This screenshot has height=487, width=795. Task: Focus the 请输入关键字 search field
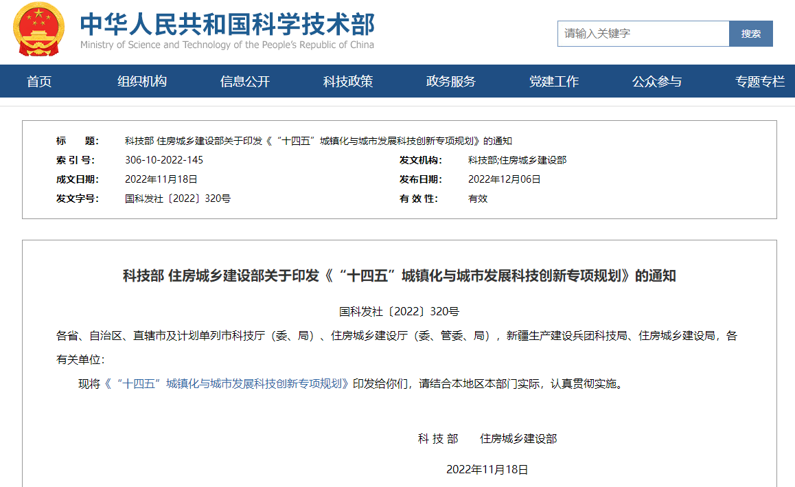click(643, 34)
